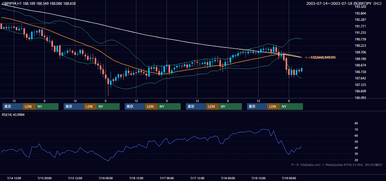Click the 189.190 price axis label
Viewport: 386px width, 181px height.
tap(360, 59)
